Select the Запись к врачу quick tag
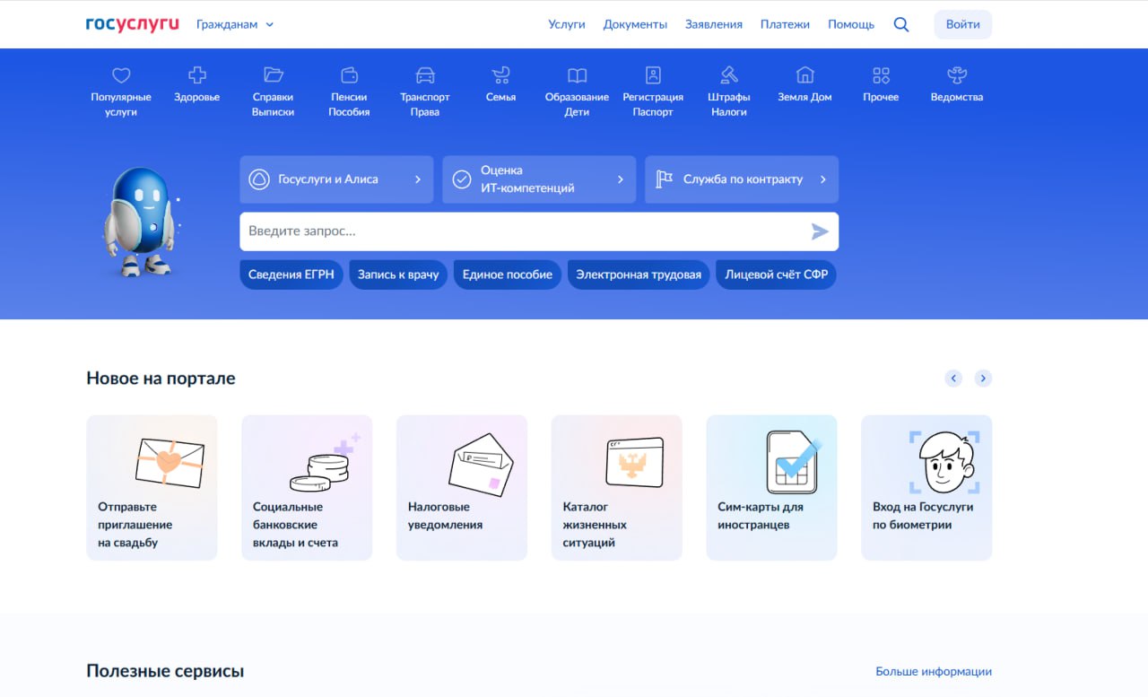The width and height of the screenshot is (1148, 697). click(x=398, y=274)
